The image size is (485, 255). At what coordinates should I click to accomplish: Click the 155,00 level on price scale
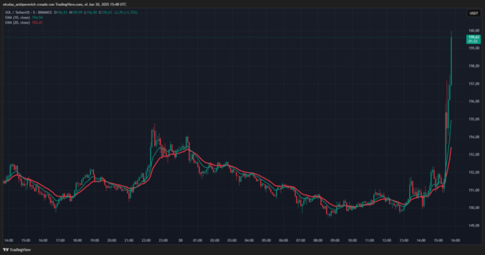[x=474, y=119]
